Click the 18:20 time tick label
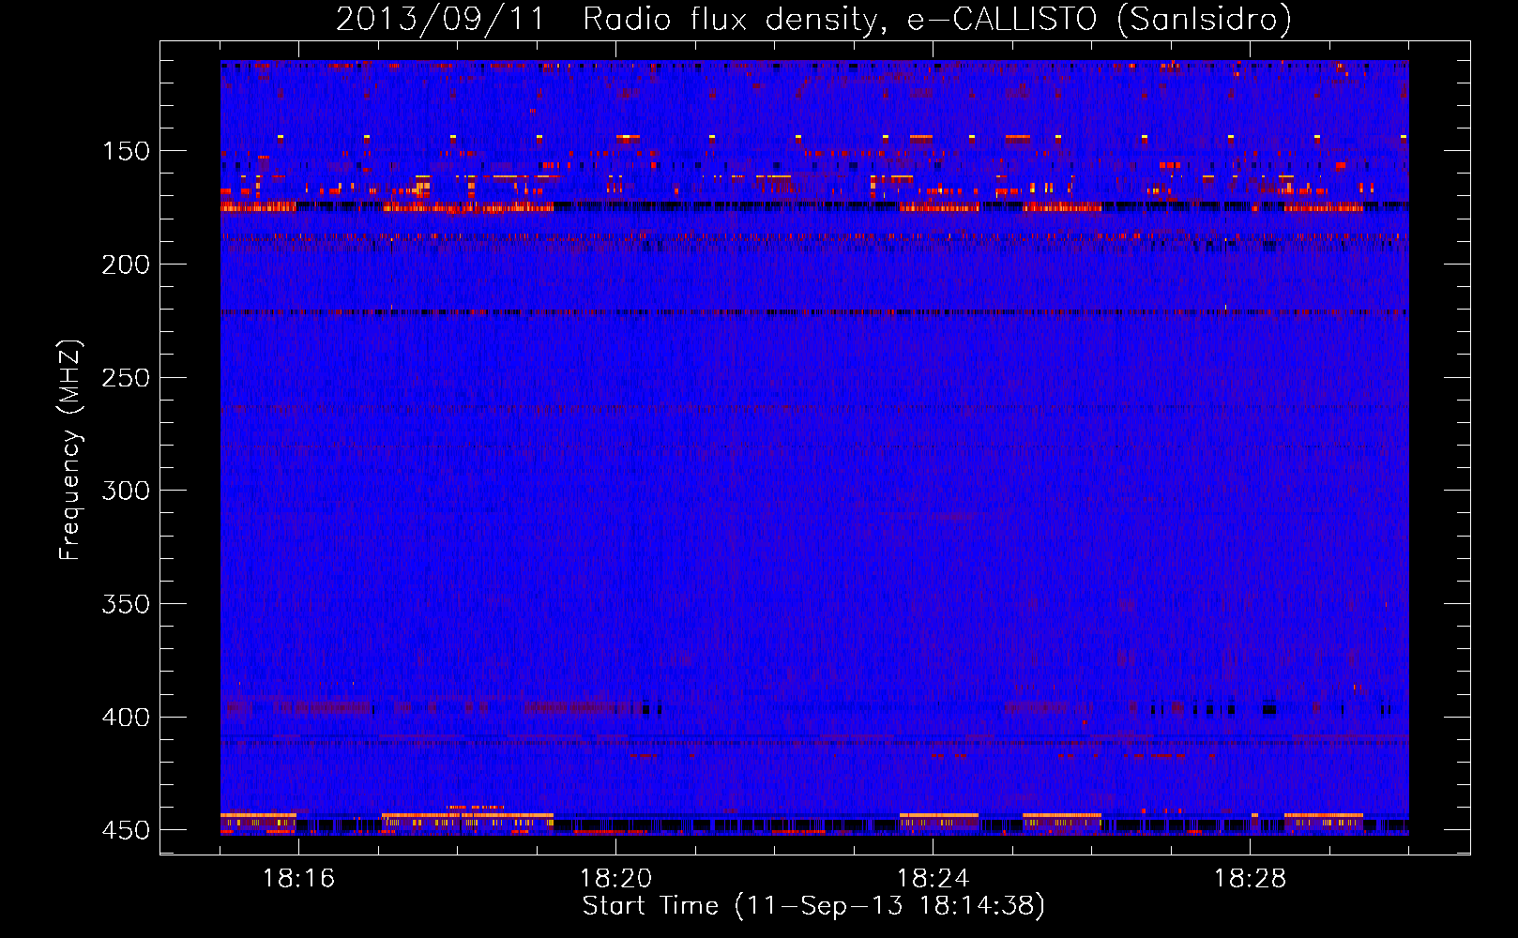This screenshot has width=1518, height=938. [616, 879]
